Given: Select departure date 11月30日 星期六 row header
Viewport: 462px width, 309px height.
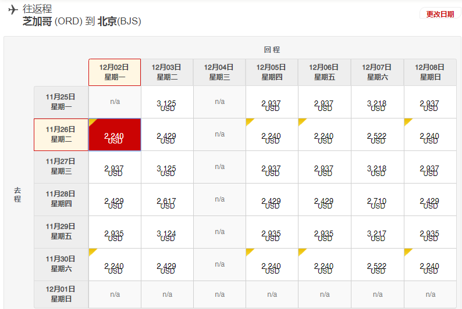Looking at the screenshot, I should 61,265.
